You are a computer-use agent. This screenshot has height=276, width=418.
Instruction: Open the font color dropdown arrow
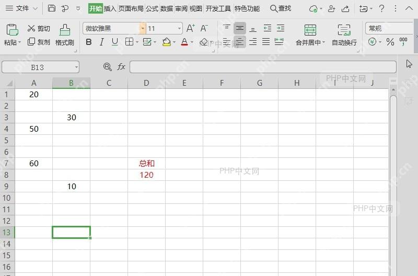point(192,42)
